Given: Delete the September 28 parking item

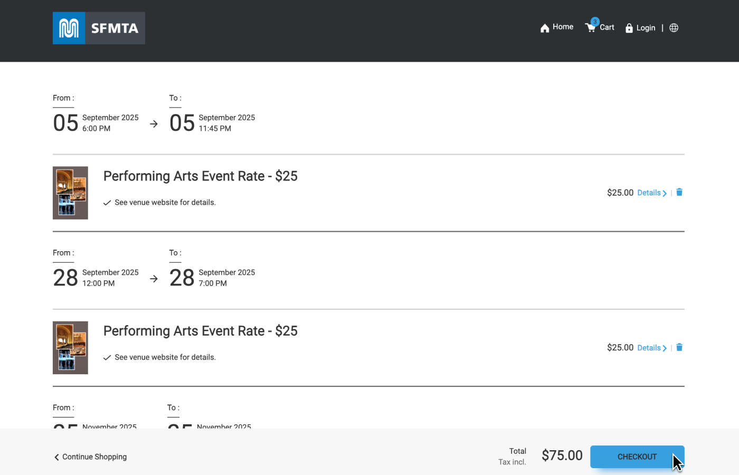Looking at the screenshot, I should [679, 347].
